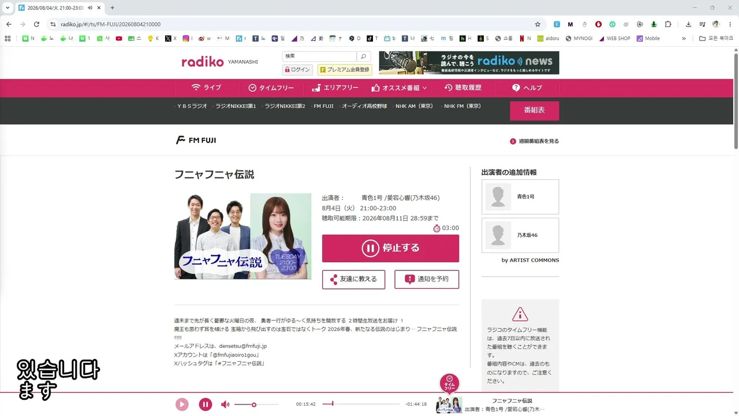Open the aidoru bookmark
This screenshot has width=739, height=416.
tap(548, 39)
